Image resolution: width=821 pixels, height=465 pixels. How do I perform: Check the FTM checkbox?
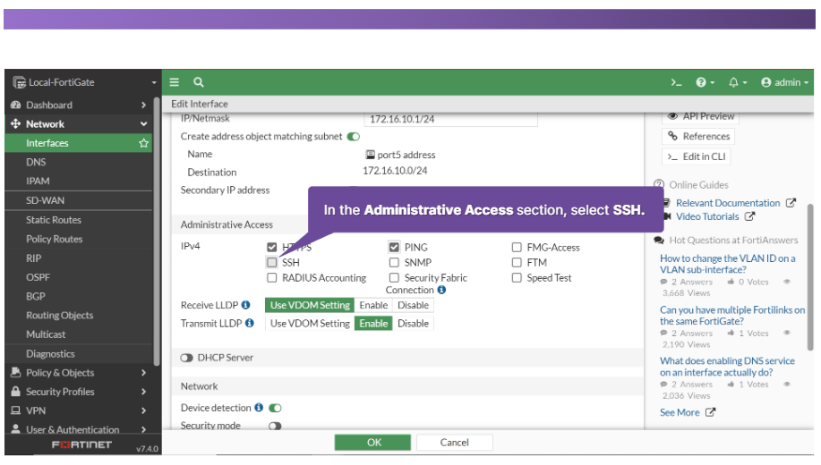(x=517, y=262)
